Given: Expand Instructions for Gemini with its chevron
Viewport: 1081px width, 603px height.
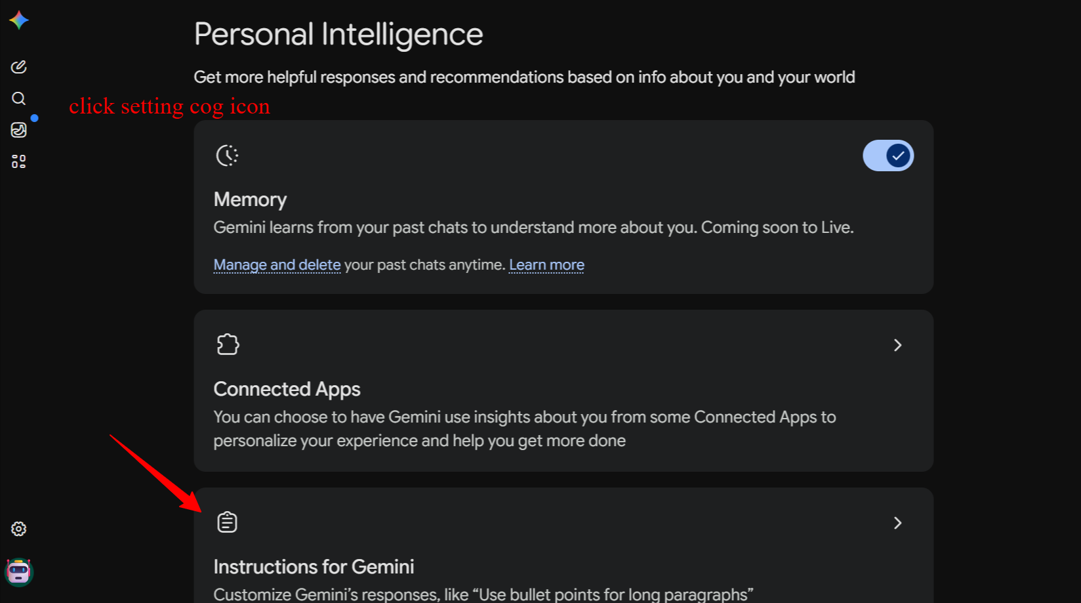Looking at the screenshot, I should tap(898, 523).
